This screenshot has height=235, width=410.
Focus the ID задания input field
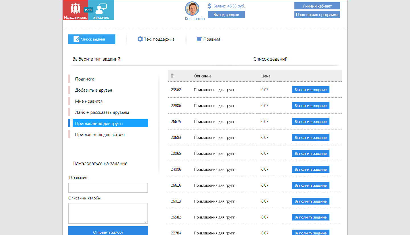[x=108, y=188]
